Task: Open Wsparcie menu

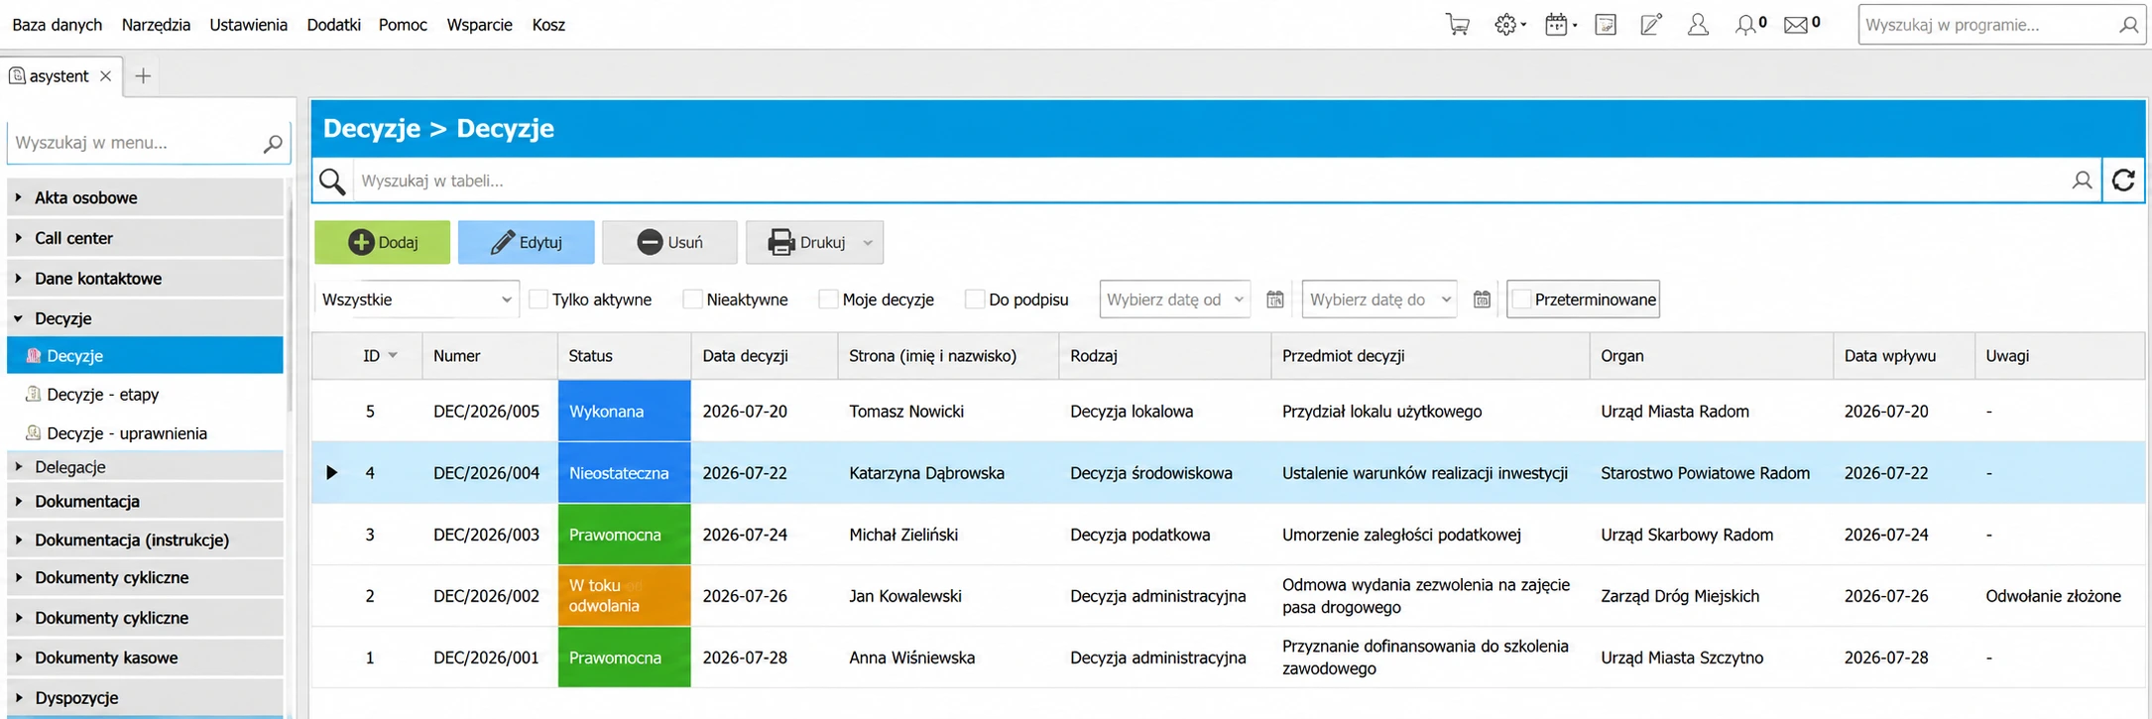Action: tap(479, 25)
